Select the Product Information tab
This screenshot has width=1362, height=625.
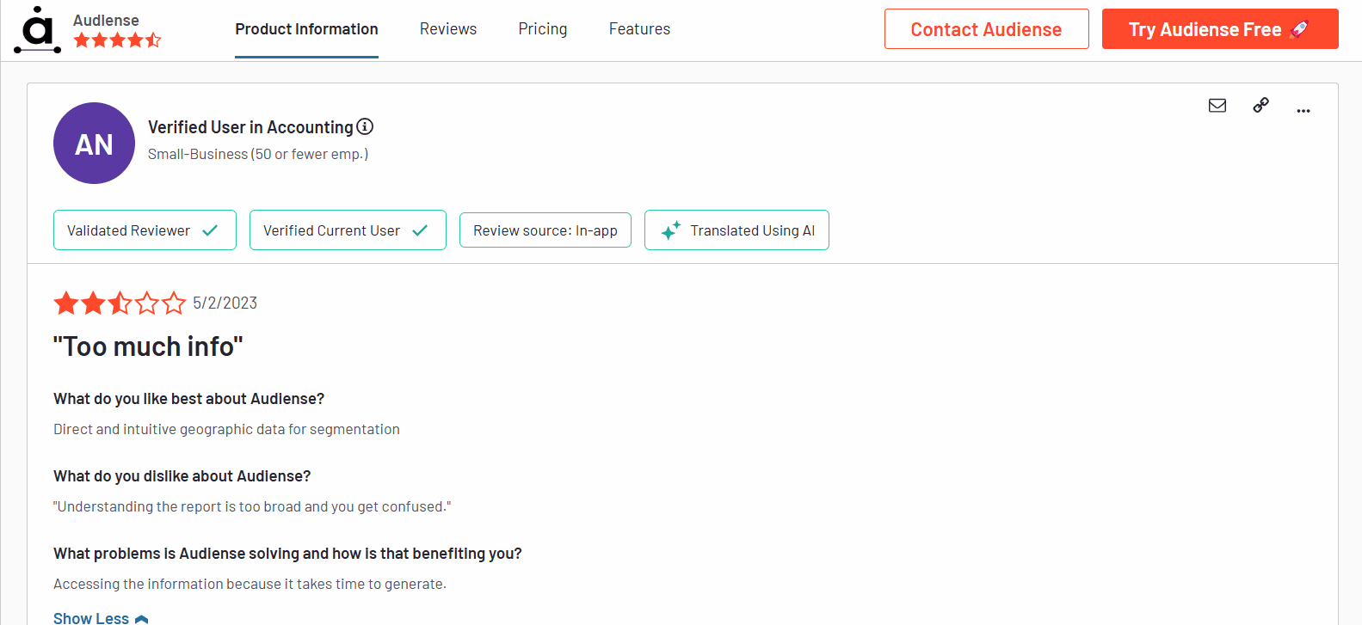pos(306,29)
